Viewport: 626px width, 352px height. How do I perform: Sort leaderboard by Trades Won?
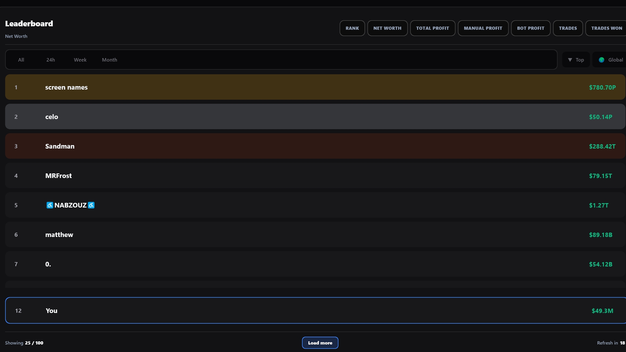[606, 28]
